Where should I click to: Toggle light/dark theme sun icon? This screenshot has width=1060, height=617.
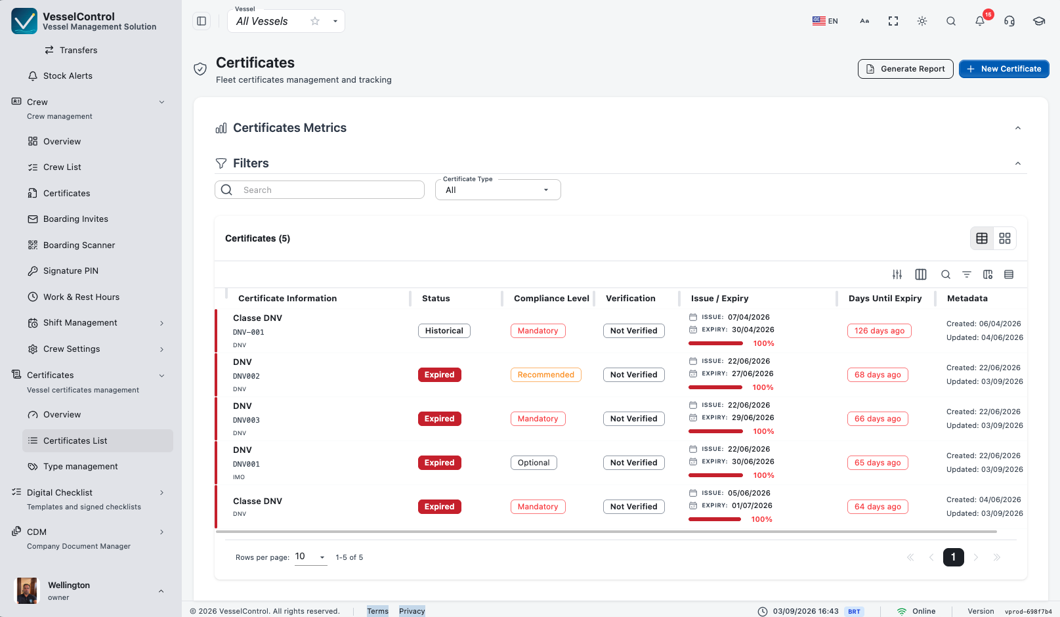coord(922,21)
